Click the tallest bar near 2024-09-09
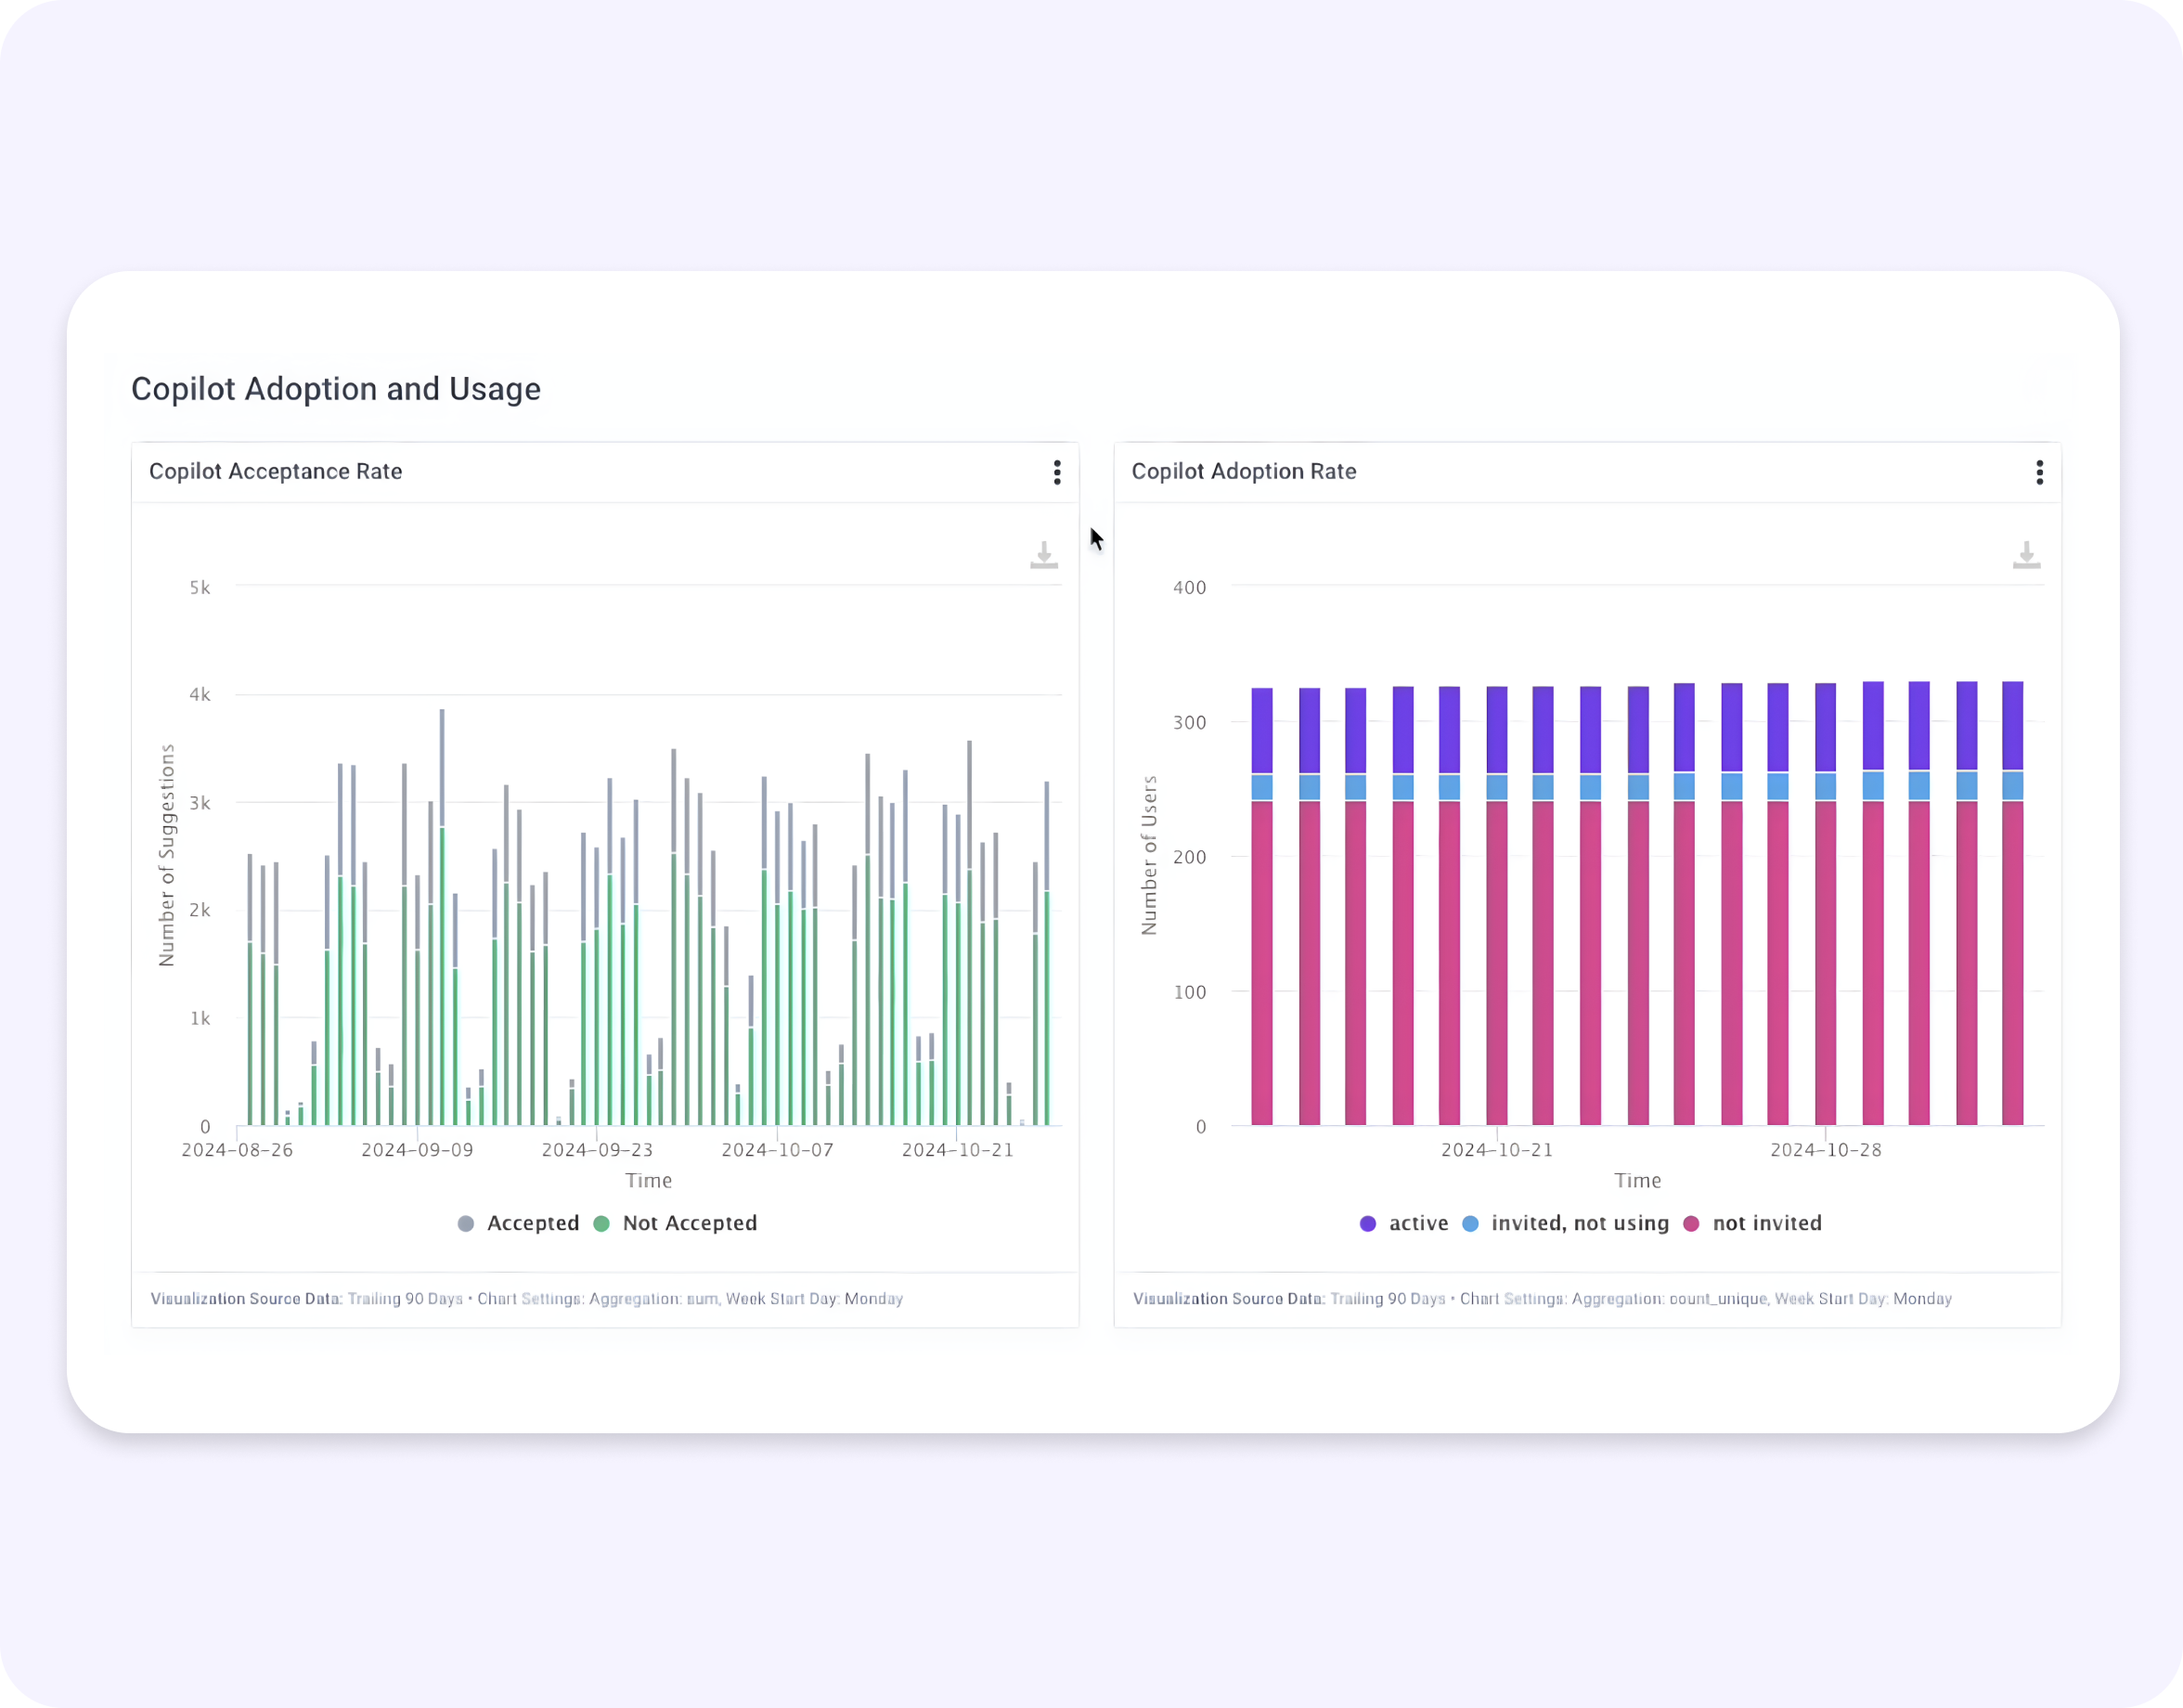The width and height of the screenshot is (2183, 1708). [x=443, y=900]
